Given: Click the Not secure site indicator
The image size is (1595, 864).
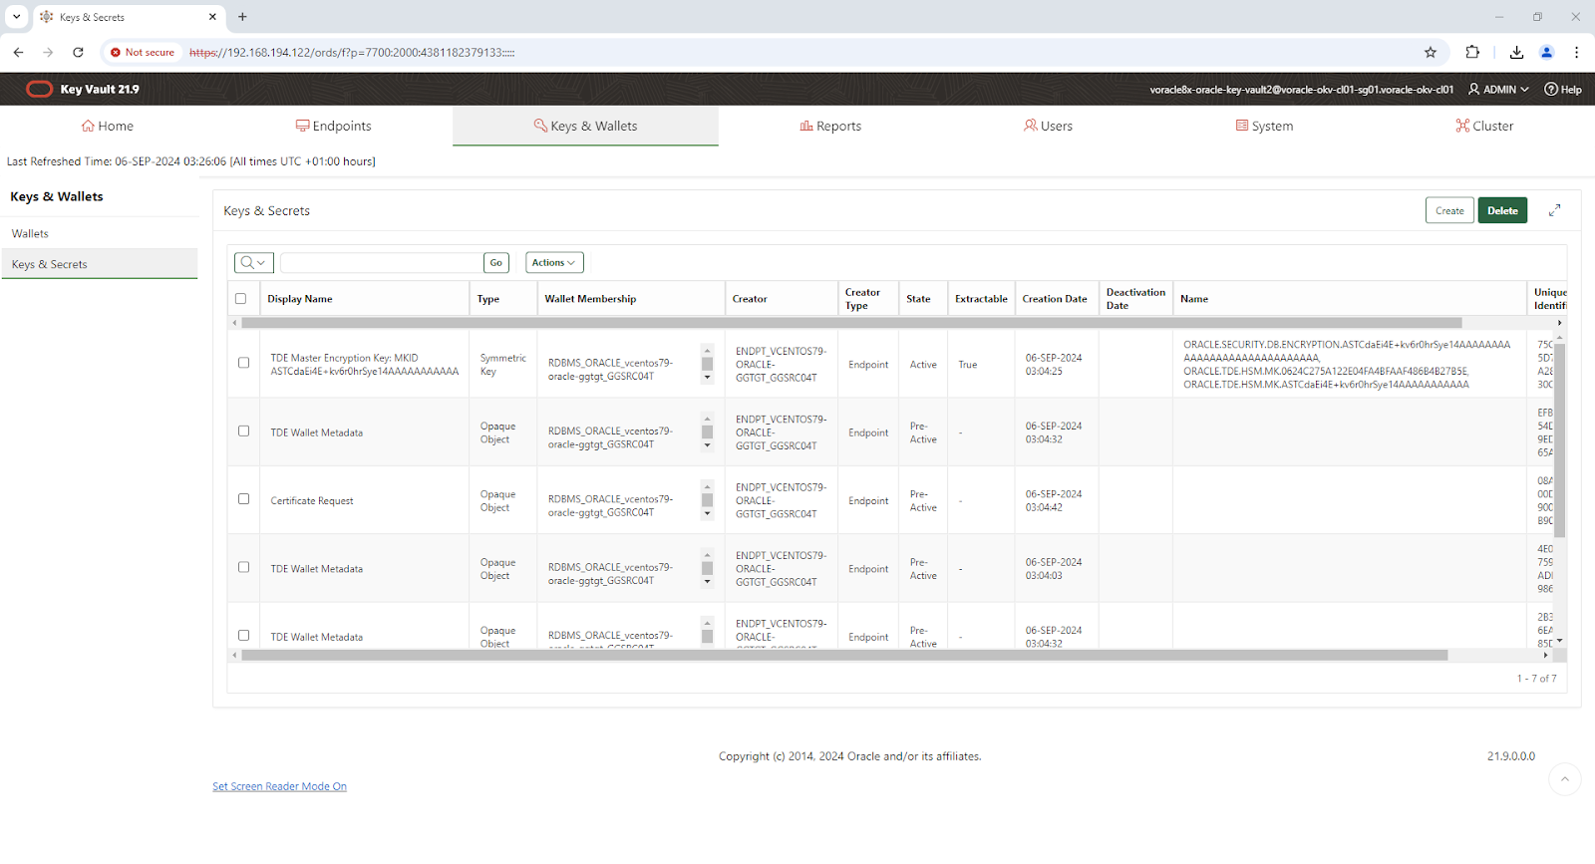Looking at the screenshot, I should (143, 52).
